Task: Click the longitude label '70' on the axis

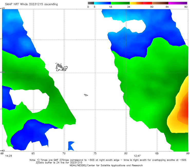Action: coord(64,153)
